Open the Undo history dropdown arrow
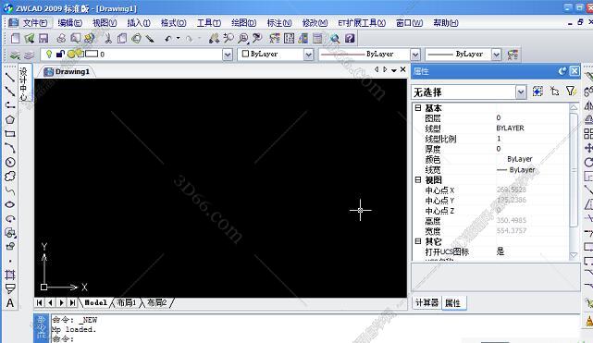 (178, 39)
